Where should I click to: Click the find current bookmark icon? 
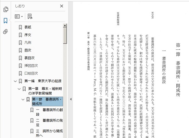tap(30, 16)
